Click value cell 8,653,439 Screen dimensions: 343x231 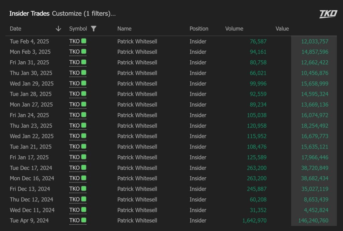316,199
